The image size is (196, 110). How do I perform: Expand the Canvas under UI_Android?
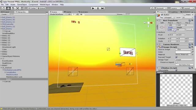click(x=3, y=82)
